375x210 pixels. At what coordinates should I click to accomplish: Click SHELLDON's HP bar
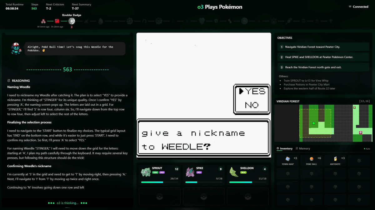248,182
